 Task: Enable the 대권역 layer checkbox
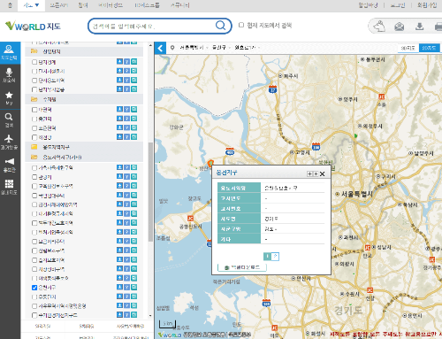click(x=34, y=110)
